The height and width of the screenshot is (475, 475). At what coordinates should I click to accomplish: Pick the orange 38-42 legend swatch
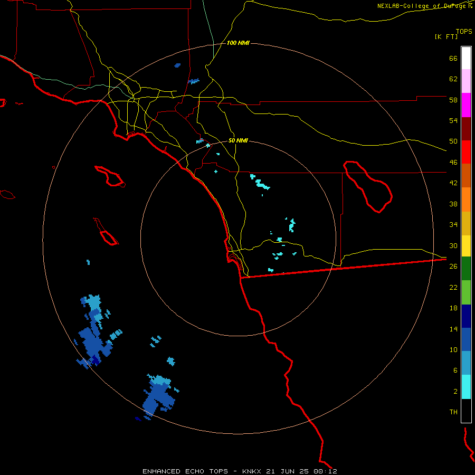coord(466,199)
